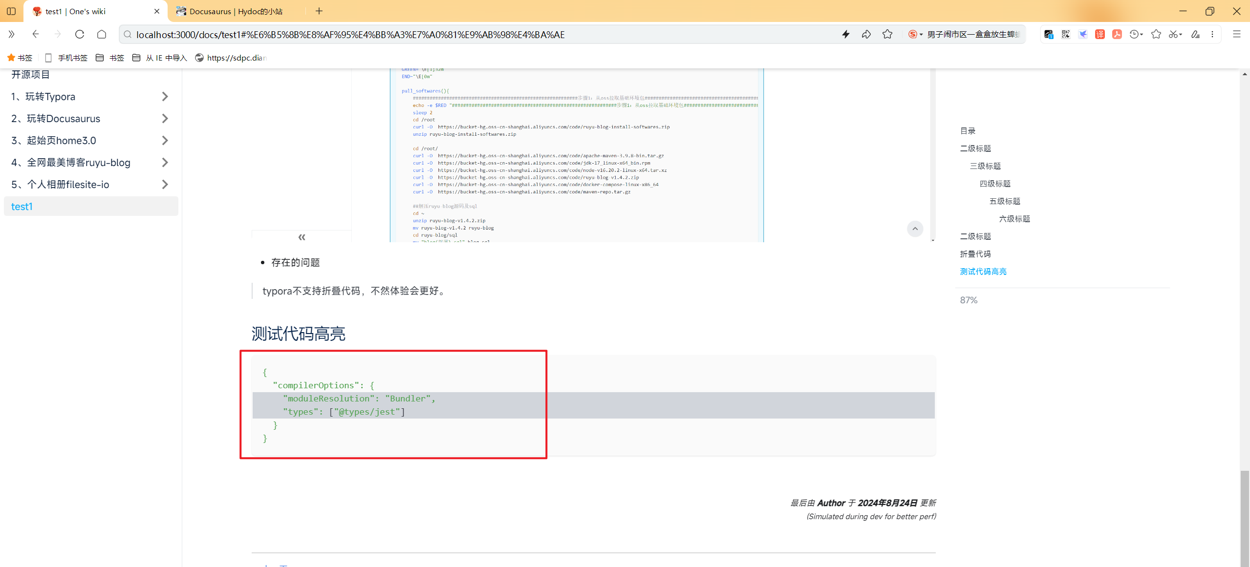Reload the current page

pyautogui.click(x=80, y=34)
